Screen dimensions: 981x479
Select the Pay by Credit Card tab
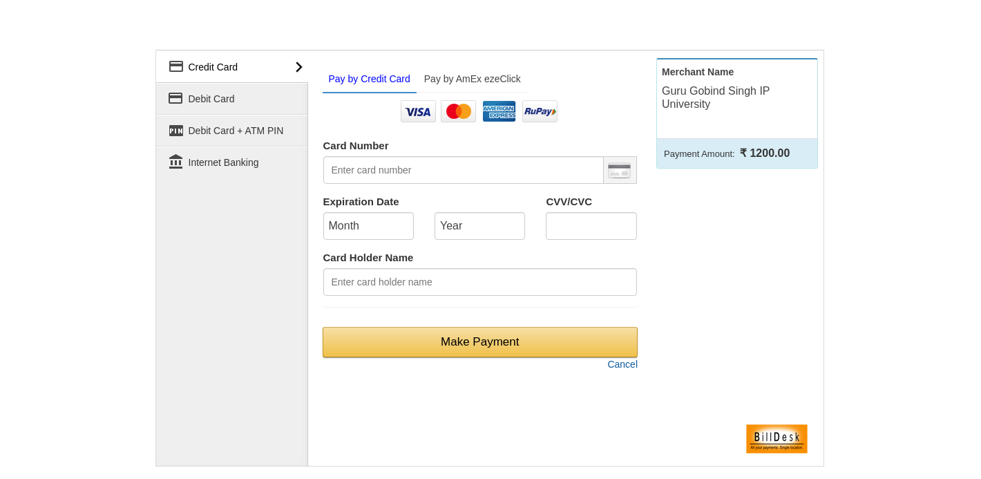click(370, 79)
